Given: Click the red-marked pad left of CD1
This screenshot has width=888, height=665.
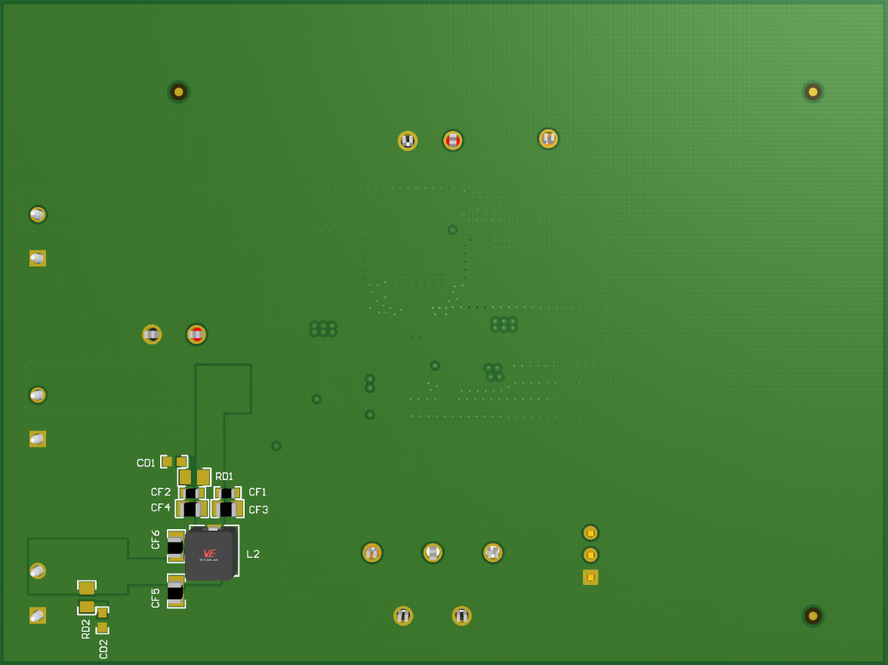Looking at the screenshot, I should click(196, 334).
